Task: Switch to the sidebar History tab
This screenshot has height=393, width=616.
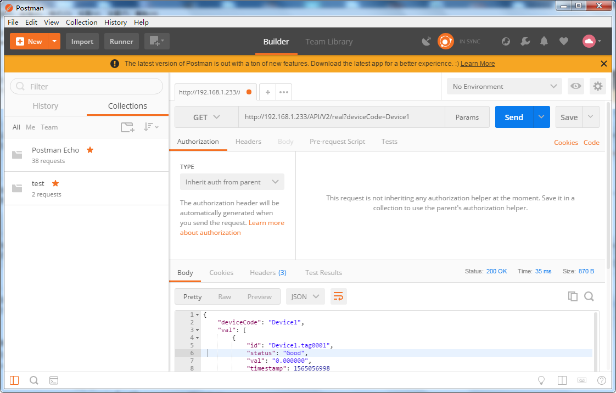Action: point(46,106)
